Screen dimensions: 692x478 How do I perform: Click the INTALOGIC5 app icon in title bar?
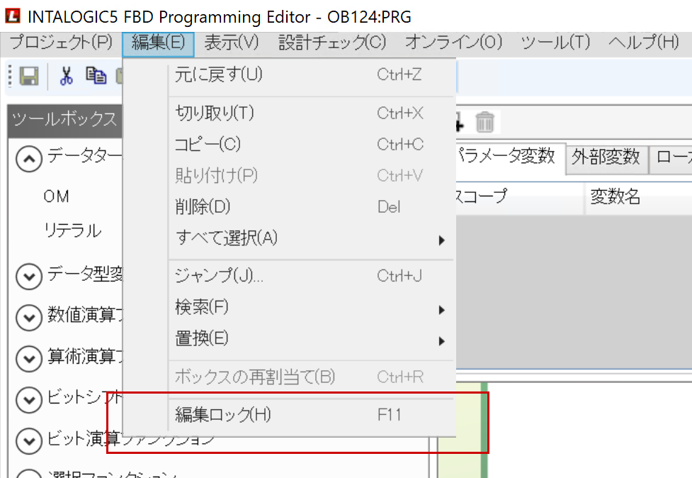(x=12, y=16)
